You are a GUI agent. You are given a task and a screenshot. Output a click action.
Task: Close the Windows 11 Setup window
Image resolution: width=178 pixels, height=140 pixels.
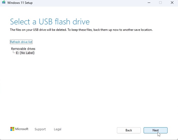(172, 3)
